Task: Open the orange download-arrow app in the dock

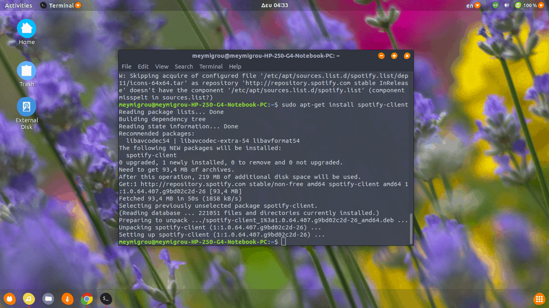Action: coord(68,298)
